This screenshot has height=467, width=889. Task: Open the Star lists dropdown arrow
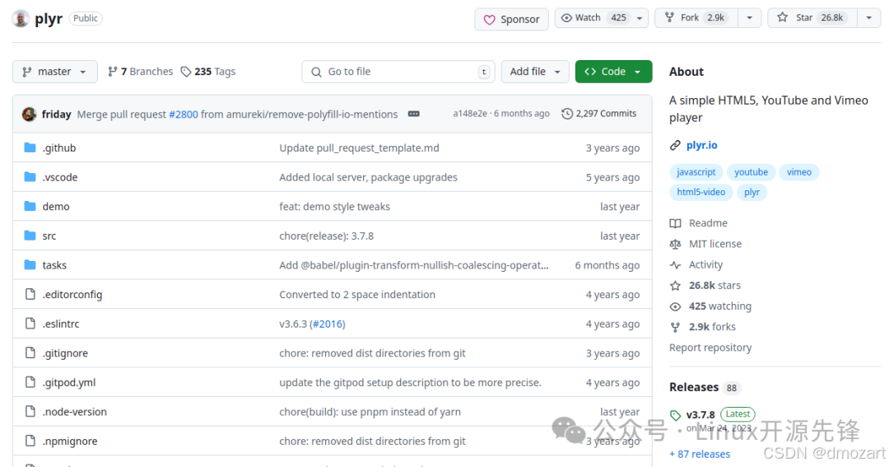(868, 17)
